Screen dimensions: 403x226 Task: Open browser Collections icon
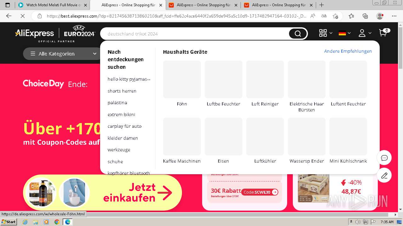(365, 16)
